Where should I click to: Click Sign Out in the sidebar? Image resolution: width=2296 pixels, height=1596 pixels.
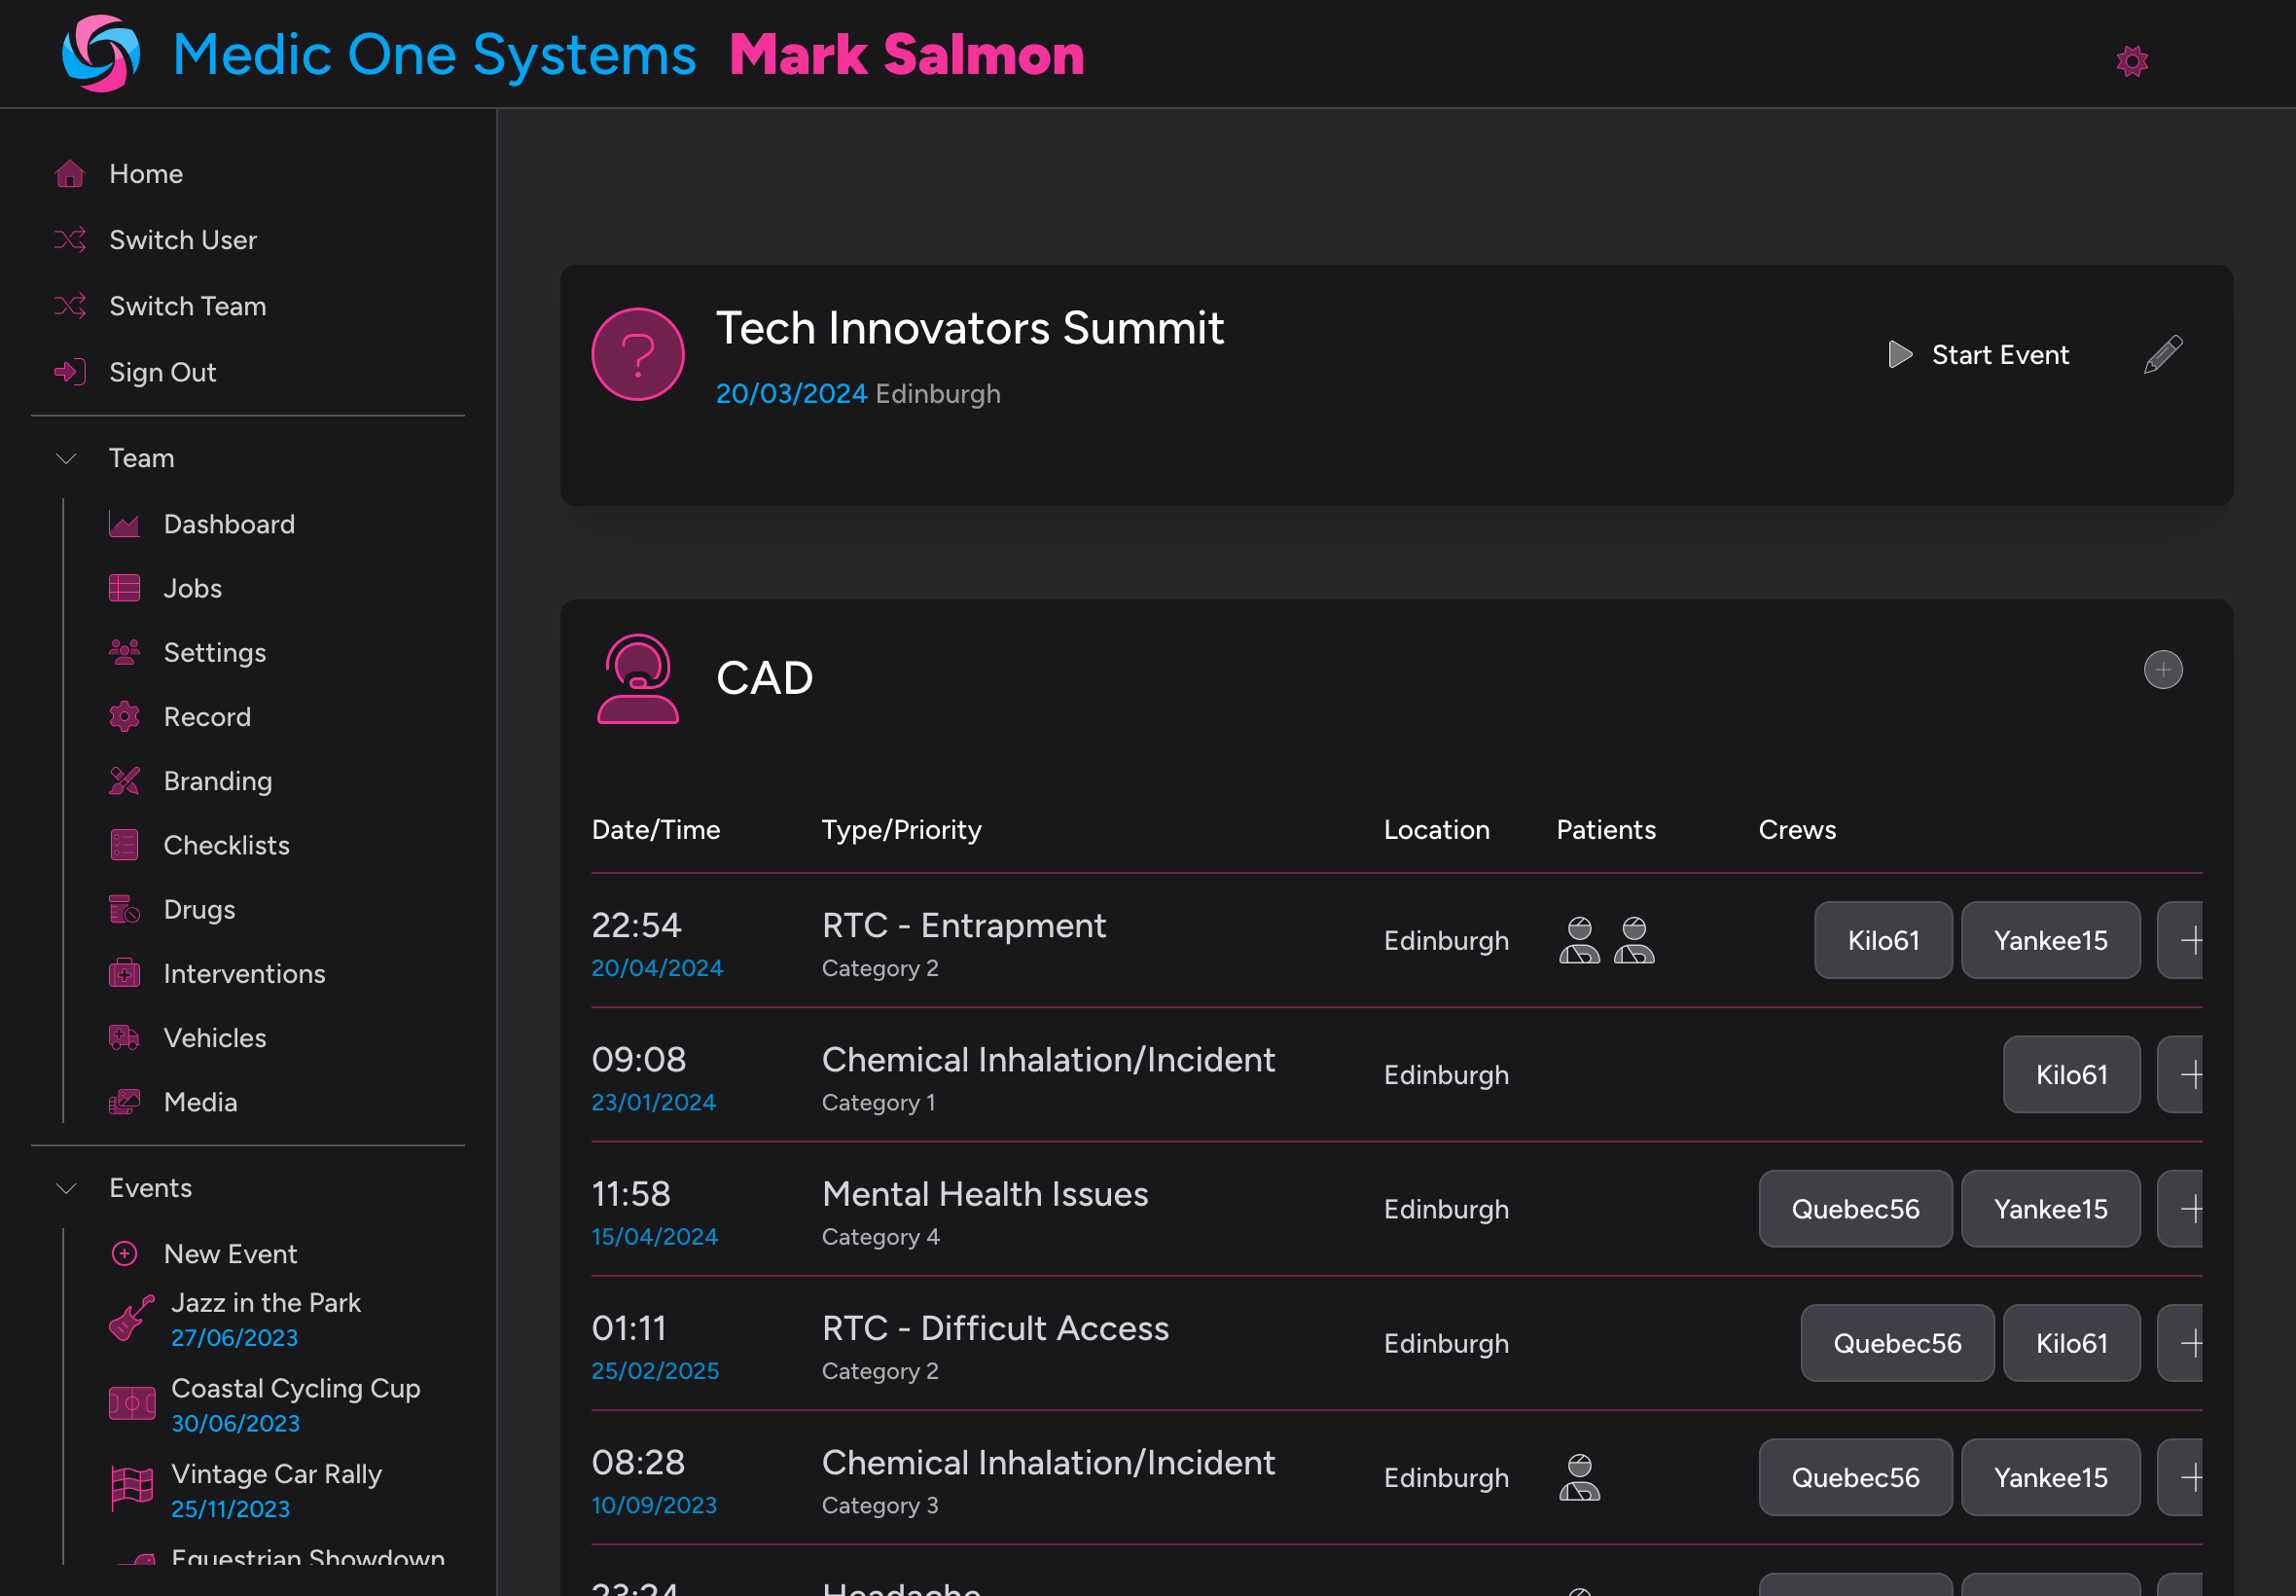pos(161,371)
